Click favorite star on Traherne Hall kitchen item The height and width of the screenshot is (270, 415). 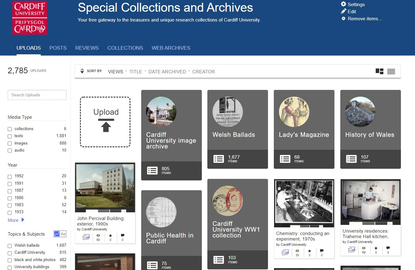pyautogui.click(x=376, y=248)
